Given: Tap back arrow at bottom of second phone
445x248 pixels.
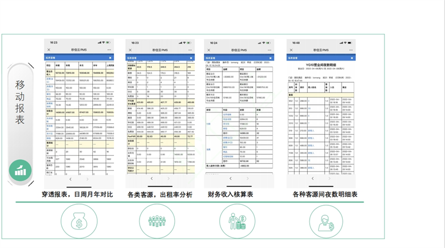Looking at the screenshot, I should pos(151,178).
